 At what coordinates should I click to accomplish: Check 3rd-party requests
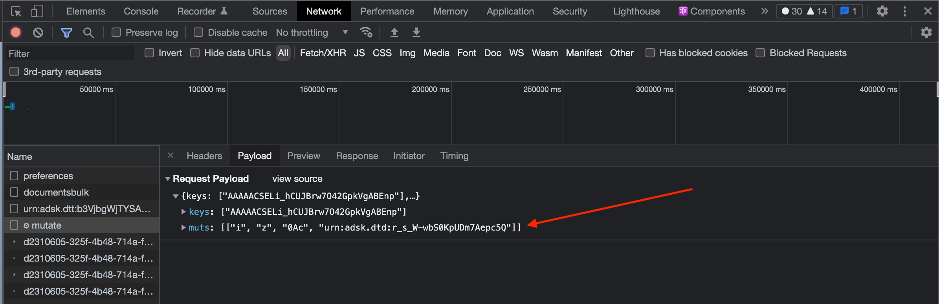[14, 71]
